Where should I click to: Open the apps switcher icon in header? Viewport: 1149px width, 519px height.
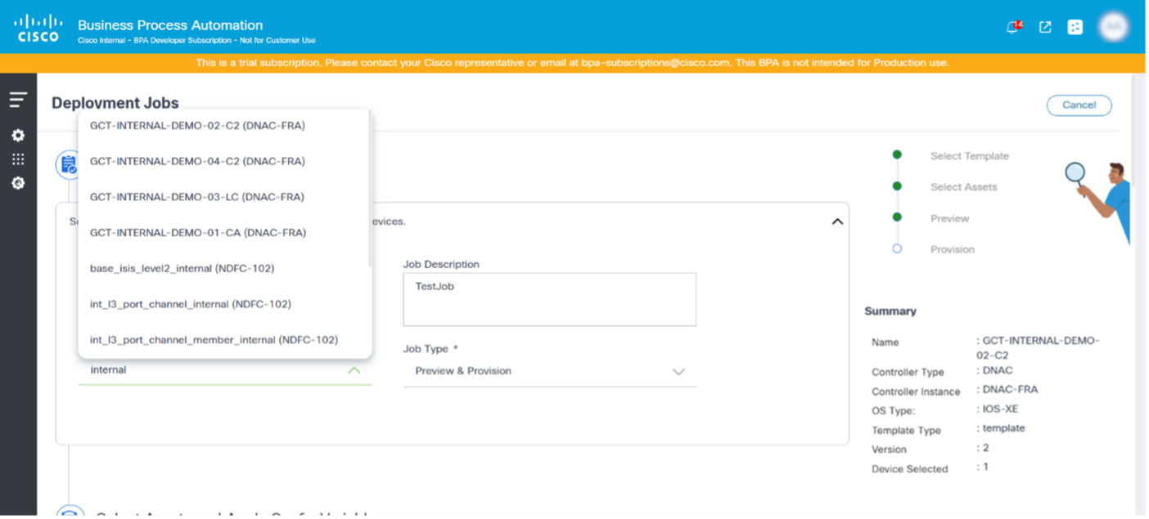tap(1075, 27)
